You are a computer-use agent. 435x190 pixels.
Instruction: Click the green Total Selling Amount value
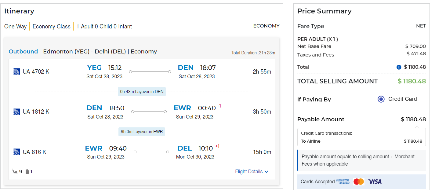(411, 81)
